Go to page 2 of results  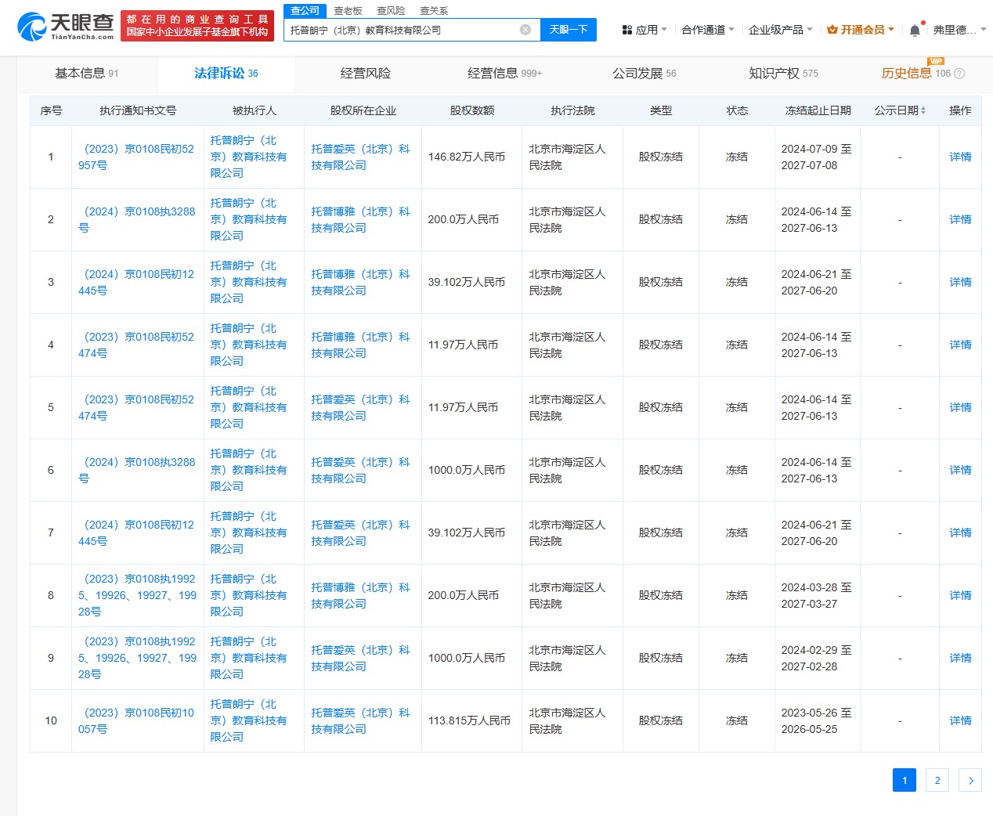coord(937,780)
